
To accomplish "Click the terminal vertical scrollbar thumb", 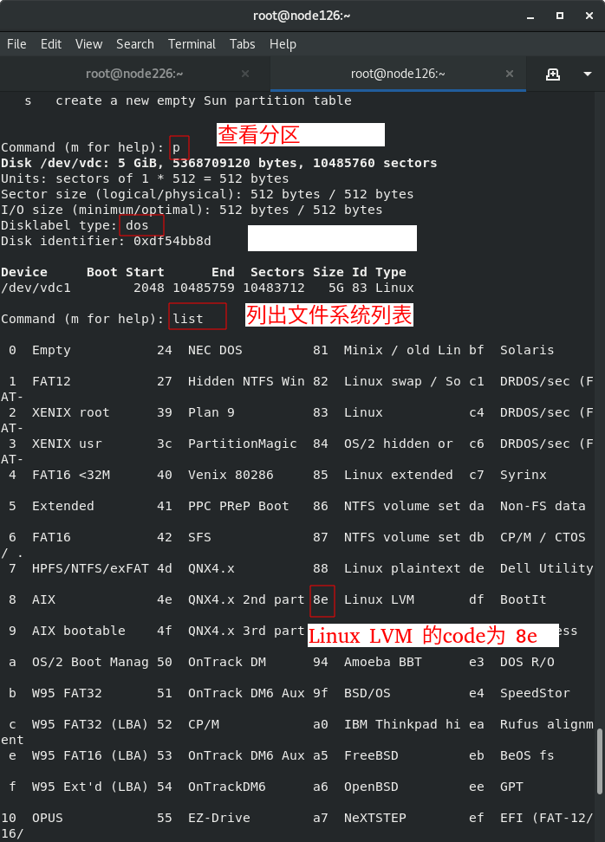I will pos(600,761).
